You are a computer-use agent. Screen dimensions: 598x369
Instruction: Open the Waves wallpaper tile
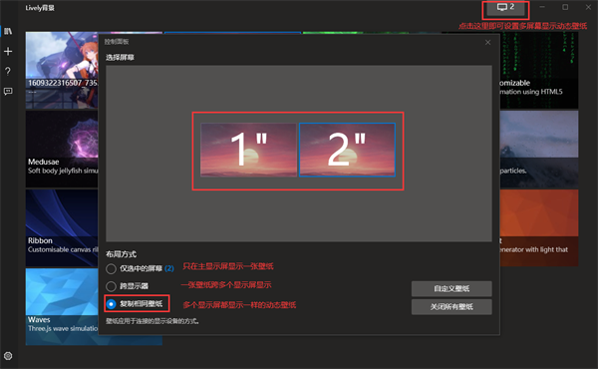62,307
